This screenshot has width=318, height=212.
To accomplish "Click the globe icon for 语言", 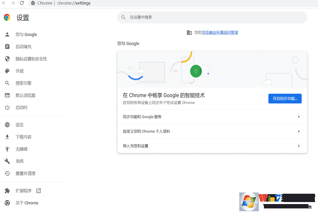I will coord(7,125).
